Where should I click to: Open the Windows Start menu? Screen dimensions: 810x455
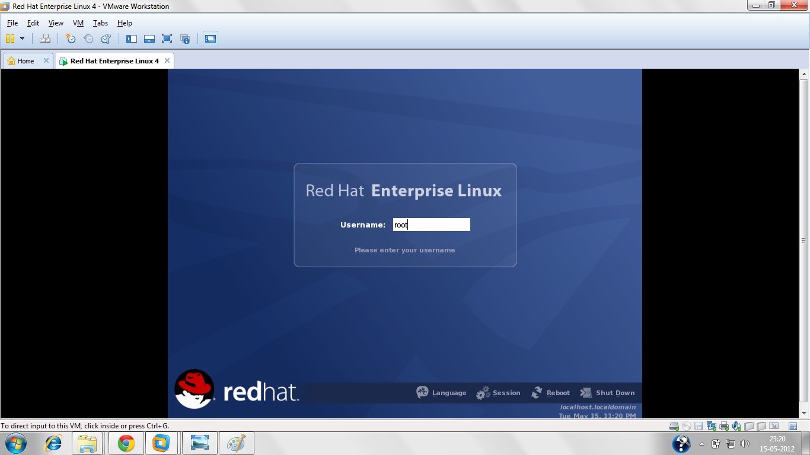coord(15,443)
